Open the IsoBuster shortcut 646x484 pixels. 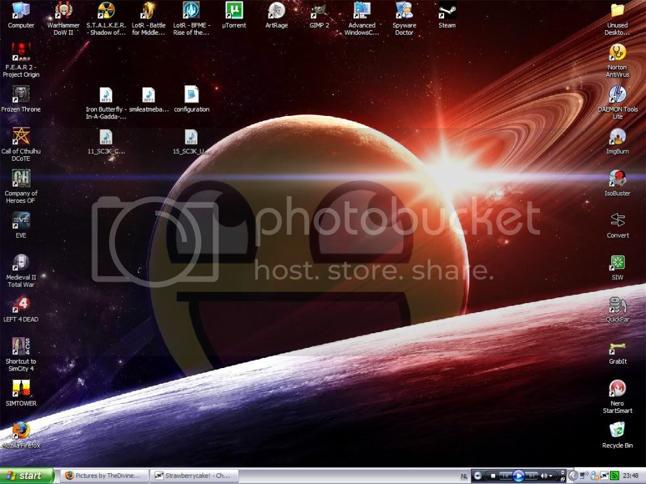pyautogui.click(x=617, y=183)
